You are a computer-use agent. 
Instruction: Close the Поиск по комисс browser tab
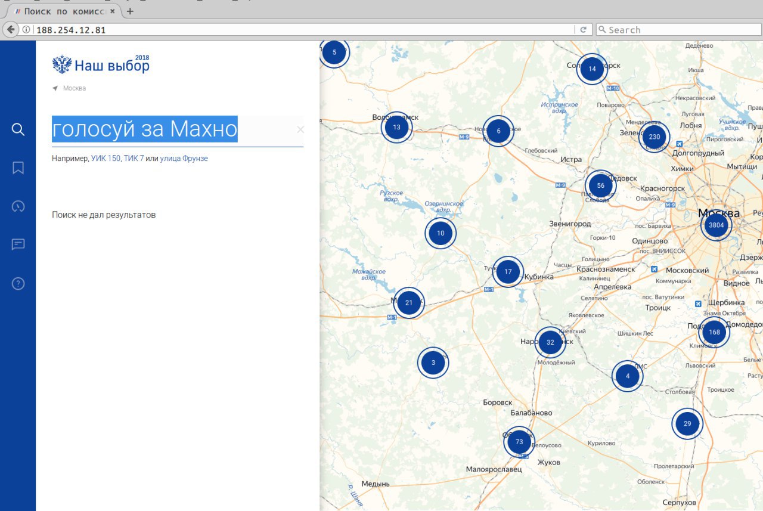click(x=113, y=11)
